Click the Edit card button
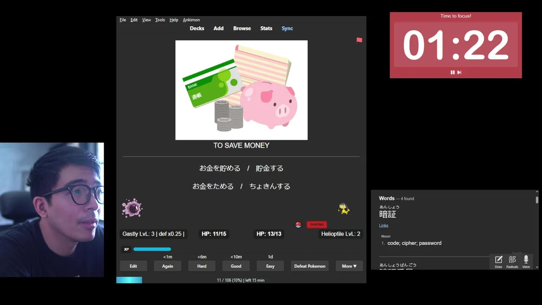This screenshot has width=542, height=305. (133, 266)
